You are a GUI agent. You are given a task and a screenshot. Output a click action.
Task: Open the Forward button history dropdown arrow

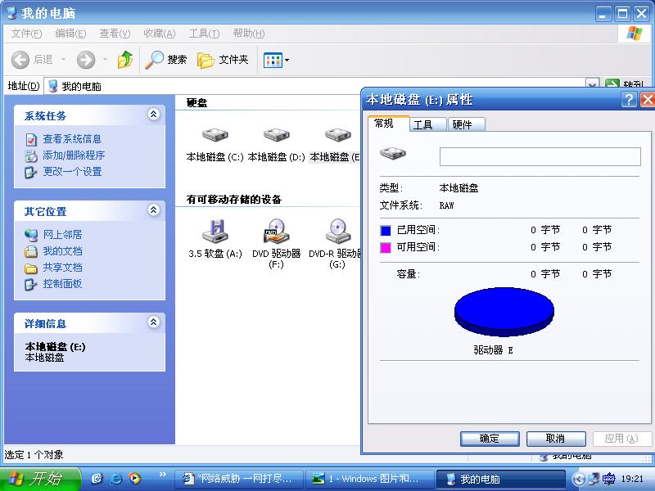106,60
